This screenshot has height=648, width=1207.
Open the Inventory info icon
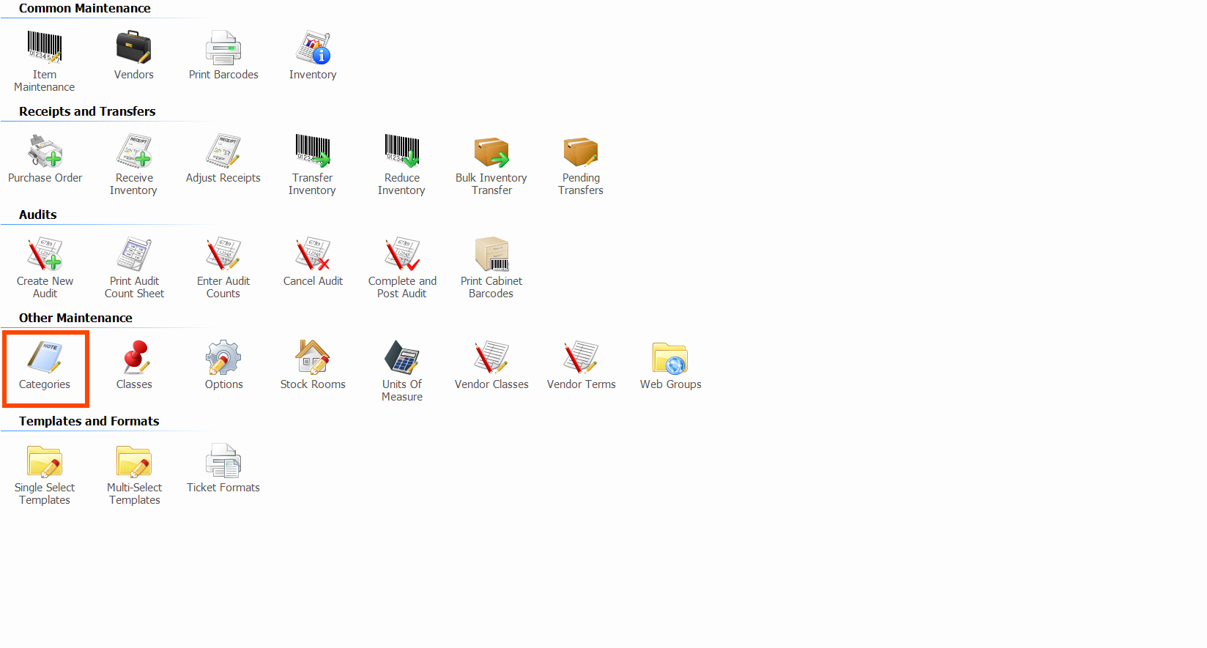tap(313, 48)
